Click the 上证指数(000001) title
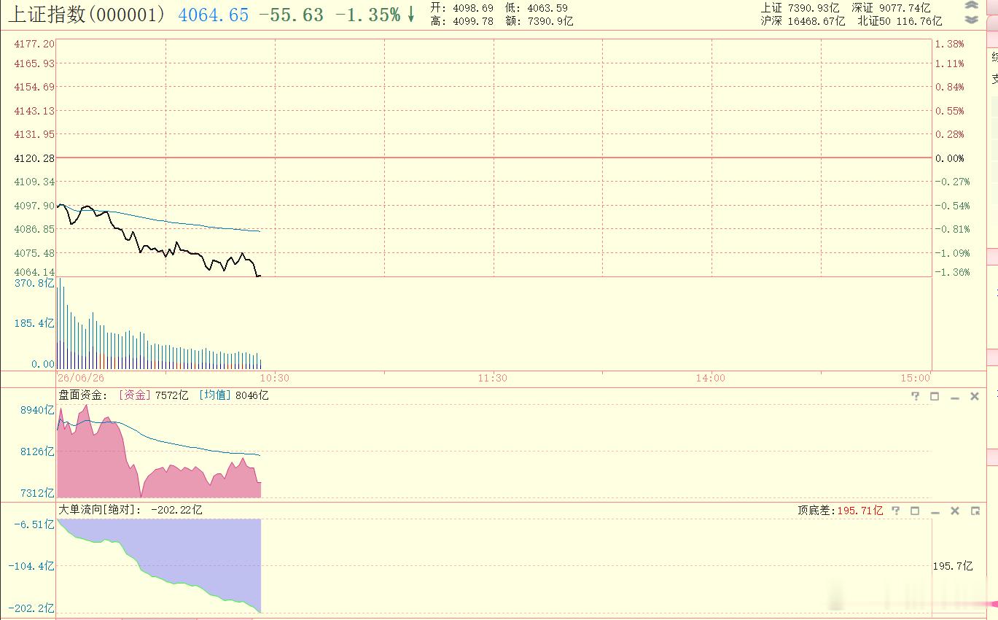Viewport: 998px width, 620px height. [87, 15]
